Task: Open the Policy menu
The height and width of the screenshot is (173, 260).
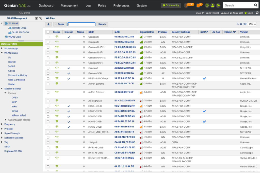Action: click(102, 6)
